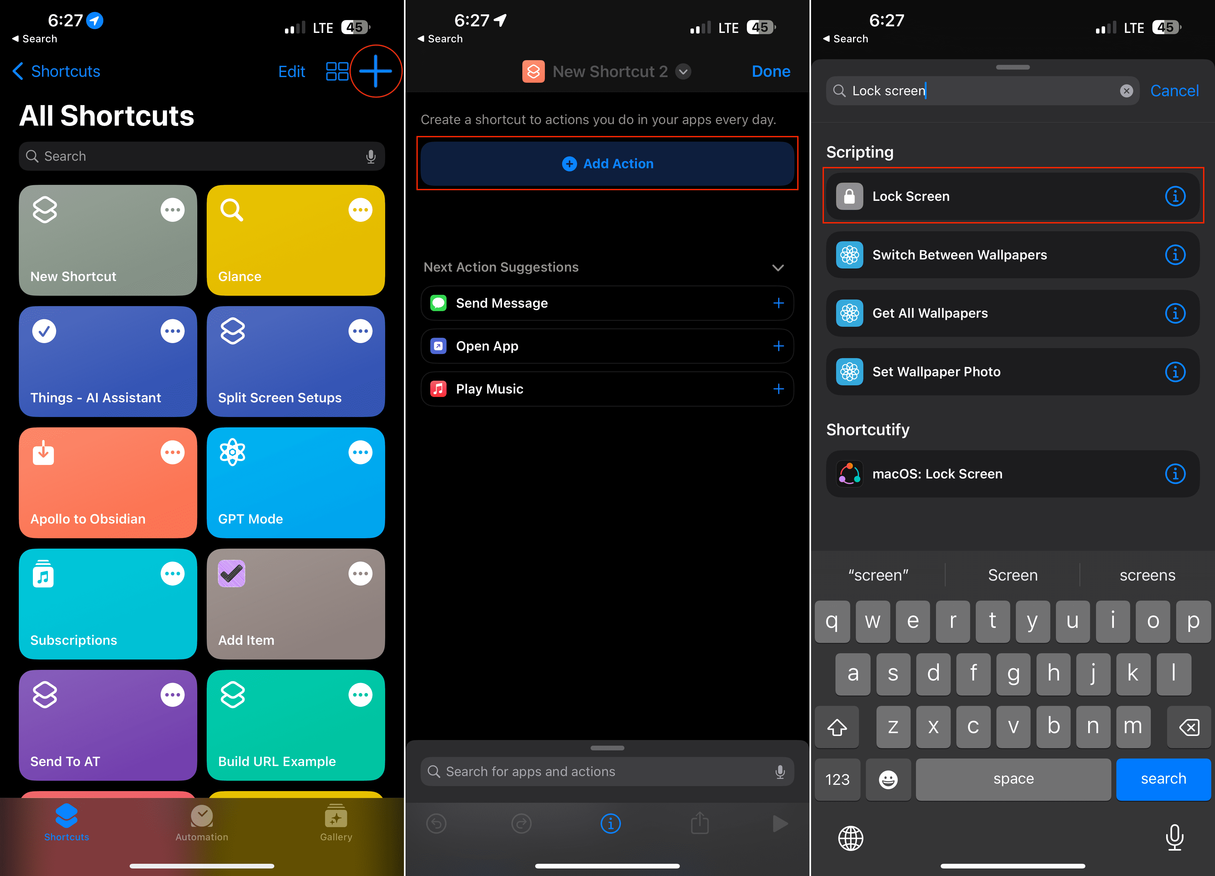Open the emoji keyboard
Viewport: 1215px width, 876px height.
888,780
